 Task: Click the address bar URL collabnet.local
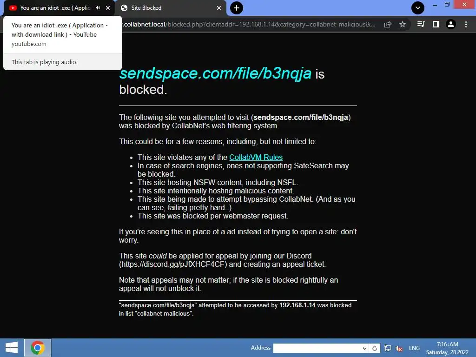[x=249, y=24]
